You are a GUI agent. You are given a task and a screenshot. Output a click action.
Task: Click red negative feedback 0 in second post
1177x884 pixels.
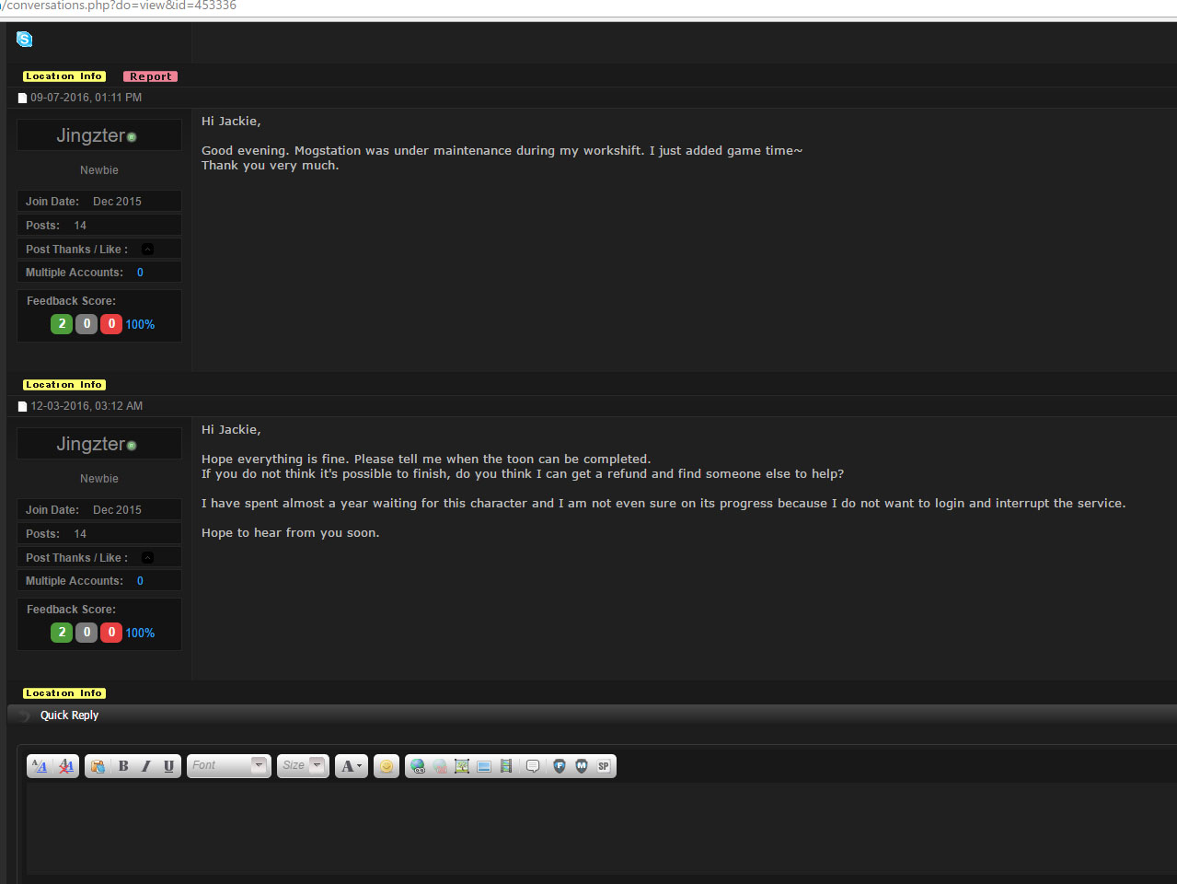(x=111, y=633)
